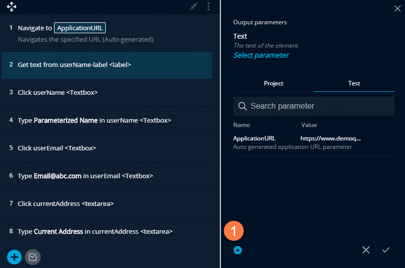Viewport: 405px width, 268px height.
Task: Select step 6 Type Email@abc.com
Action: click(x=107, y=176)
